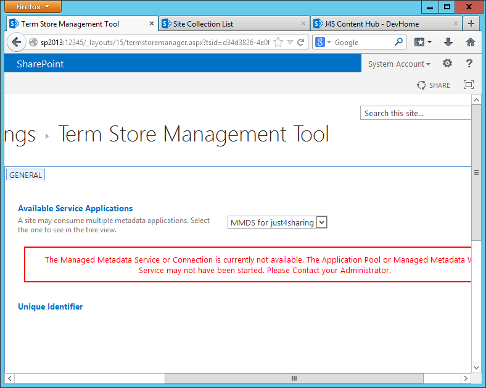This screenshot has height=388, width=486.
Task: Click the horizontal scrollbar thumb
Action: (x=294, y=378)
